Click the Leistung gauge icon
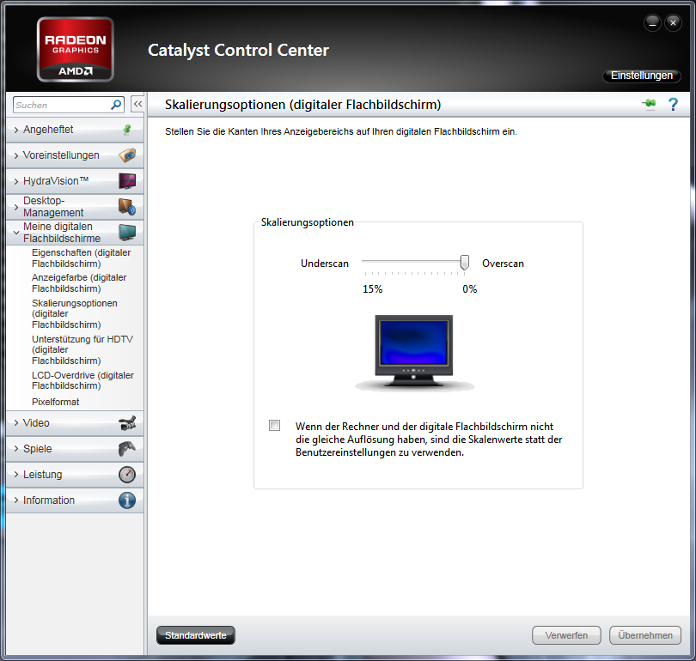The image size is (696, 661). point(127,475)
